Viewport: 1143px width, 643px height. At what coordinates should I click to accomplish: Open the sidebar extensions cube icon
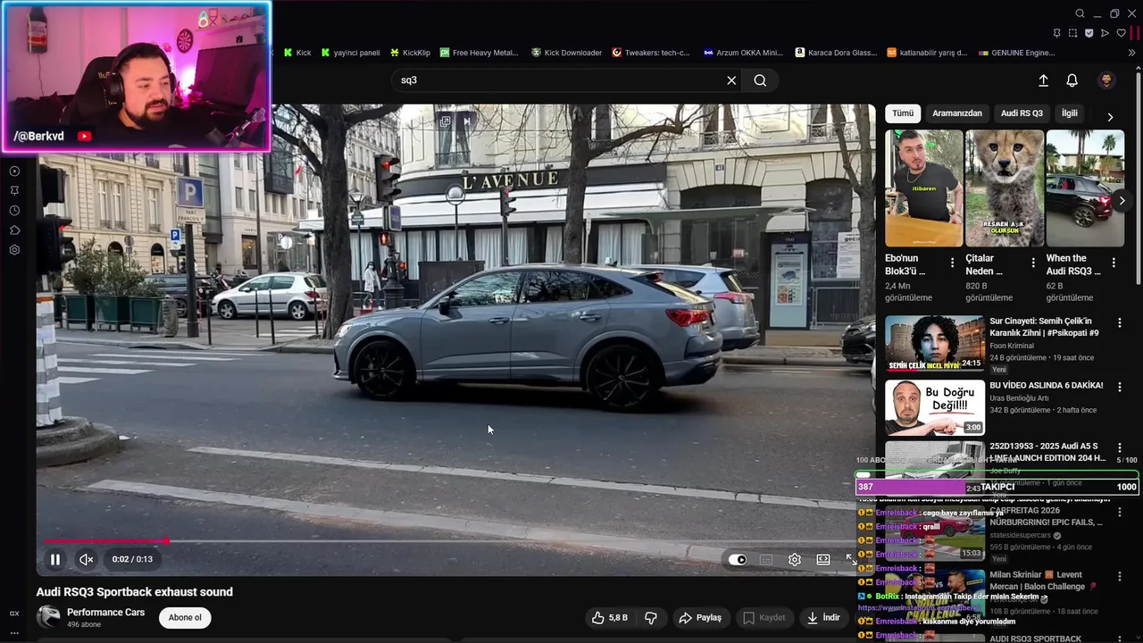(x=14, y=230)
